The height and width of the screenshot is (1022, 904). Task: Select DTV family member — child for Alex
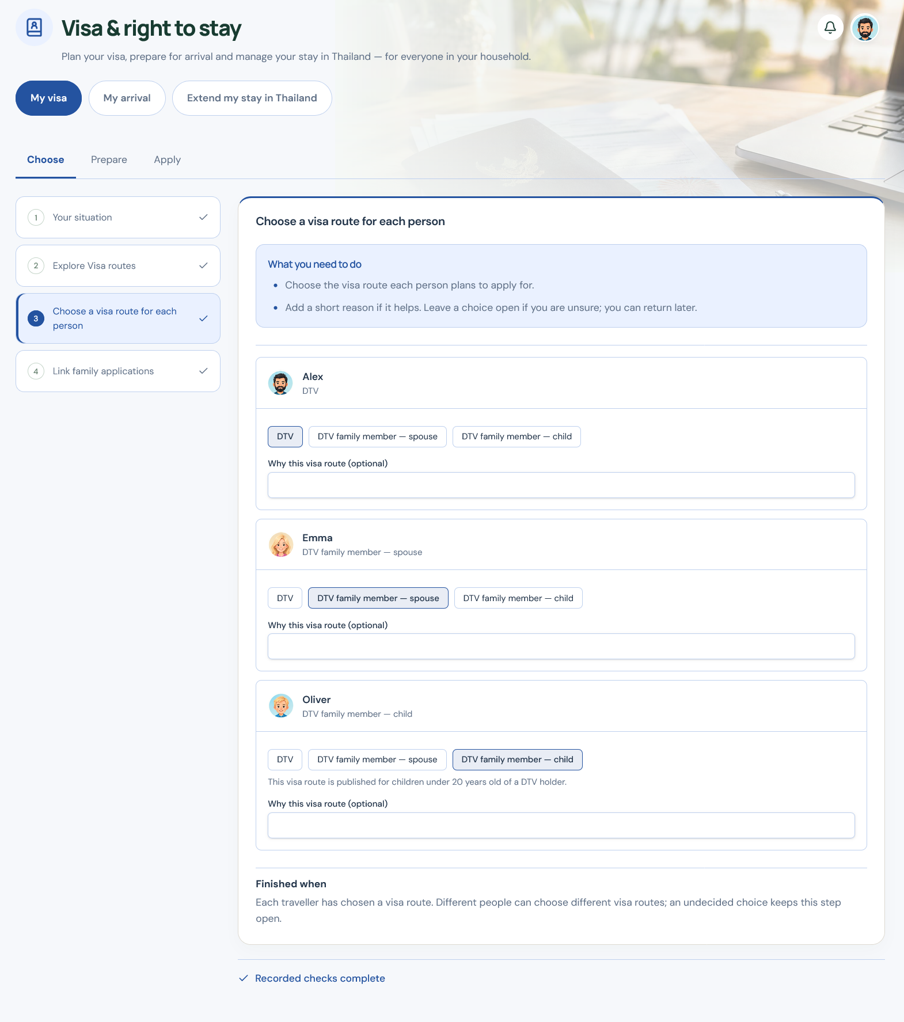(x=516, y=436)
